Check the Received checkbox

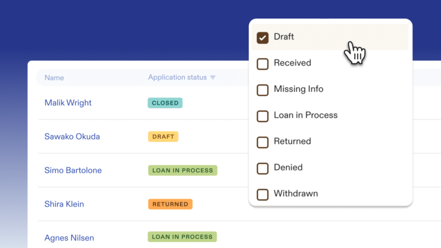[x=262, y=64]
